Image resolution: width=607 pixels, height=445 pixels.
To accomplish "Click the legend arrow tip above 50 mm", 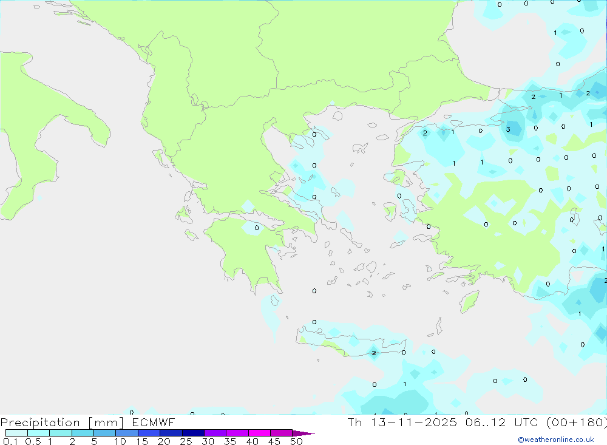I will (x=303, y=433).
